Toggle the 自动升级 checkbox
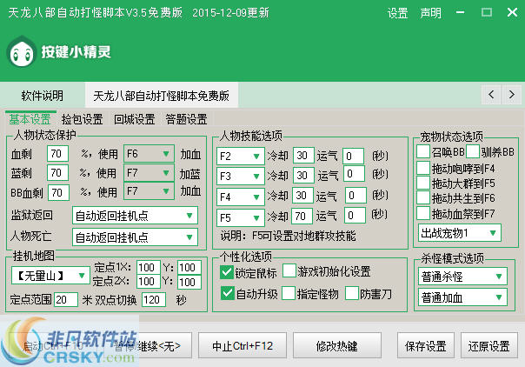This screenshot has height=367, width=525. pyautogui.click(x=228, y=293)
